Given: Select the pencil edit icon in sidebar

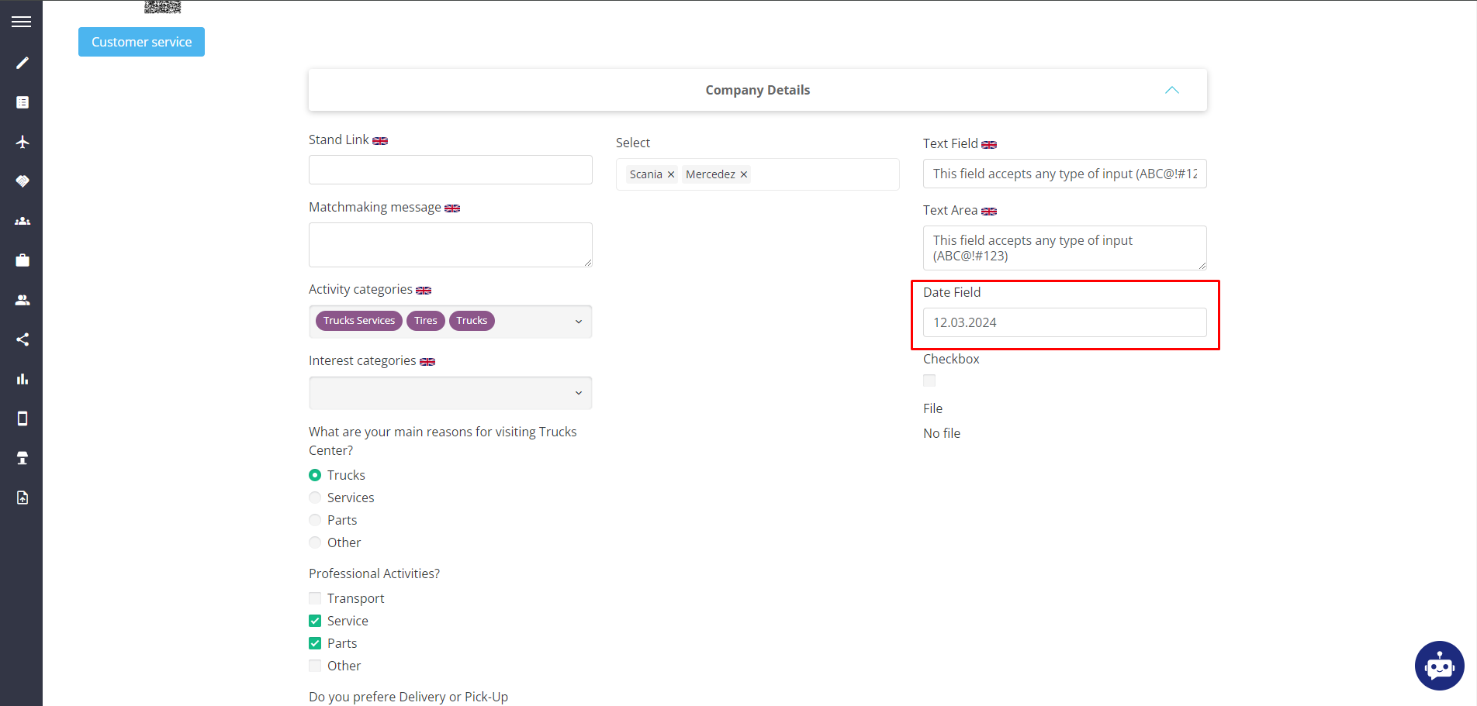Looking at the screenshot, I should coord(22,63).
